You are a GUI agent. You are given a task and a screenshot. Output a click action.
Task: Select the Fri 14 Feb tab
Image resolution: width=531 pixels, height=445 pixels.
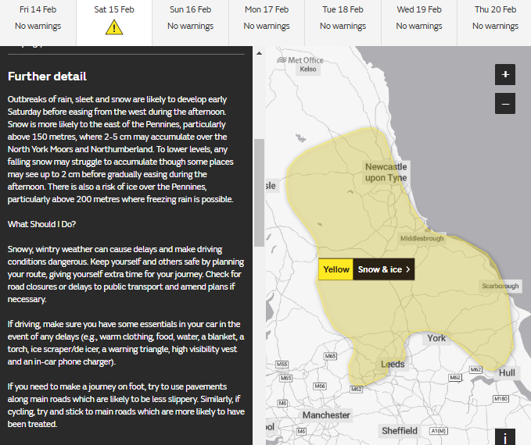pos(38,23)
